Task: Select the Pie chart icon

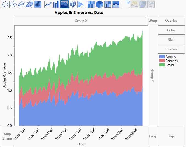Action: tap(99, 4)
